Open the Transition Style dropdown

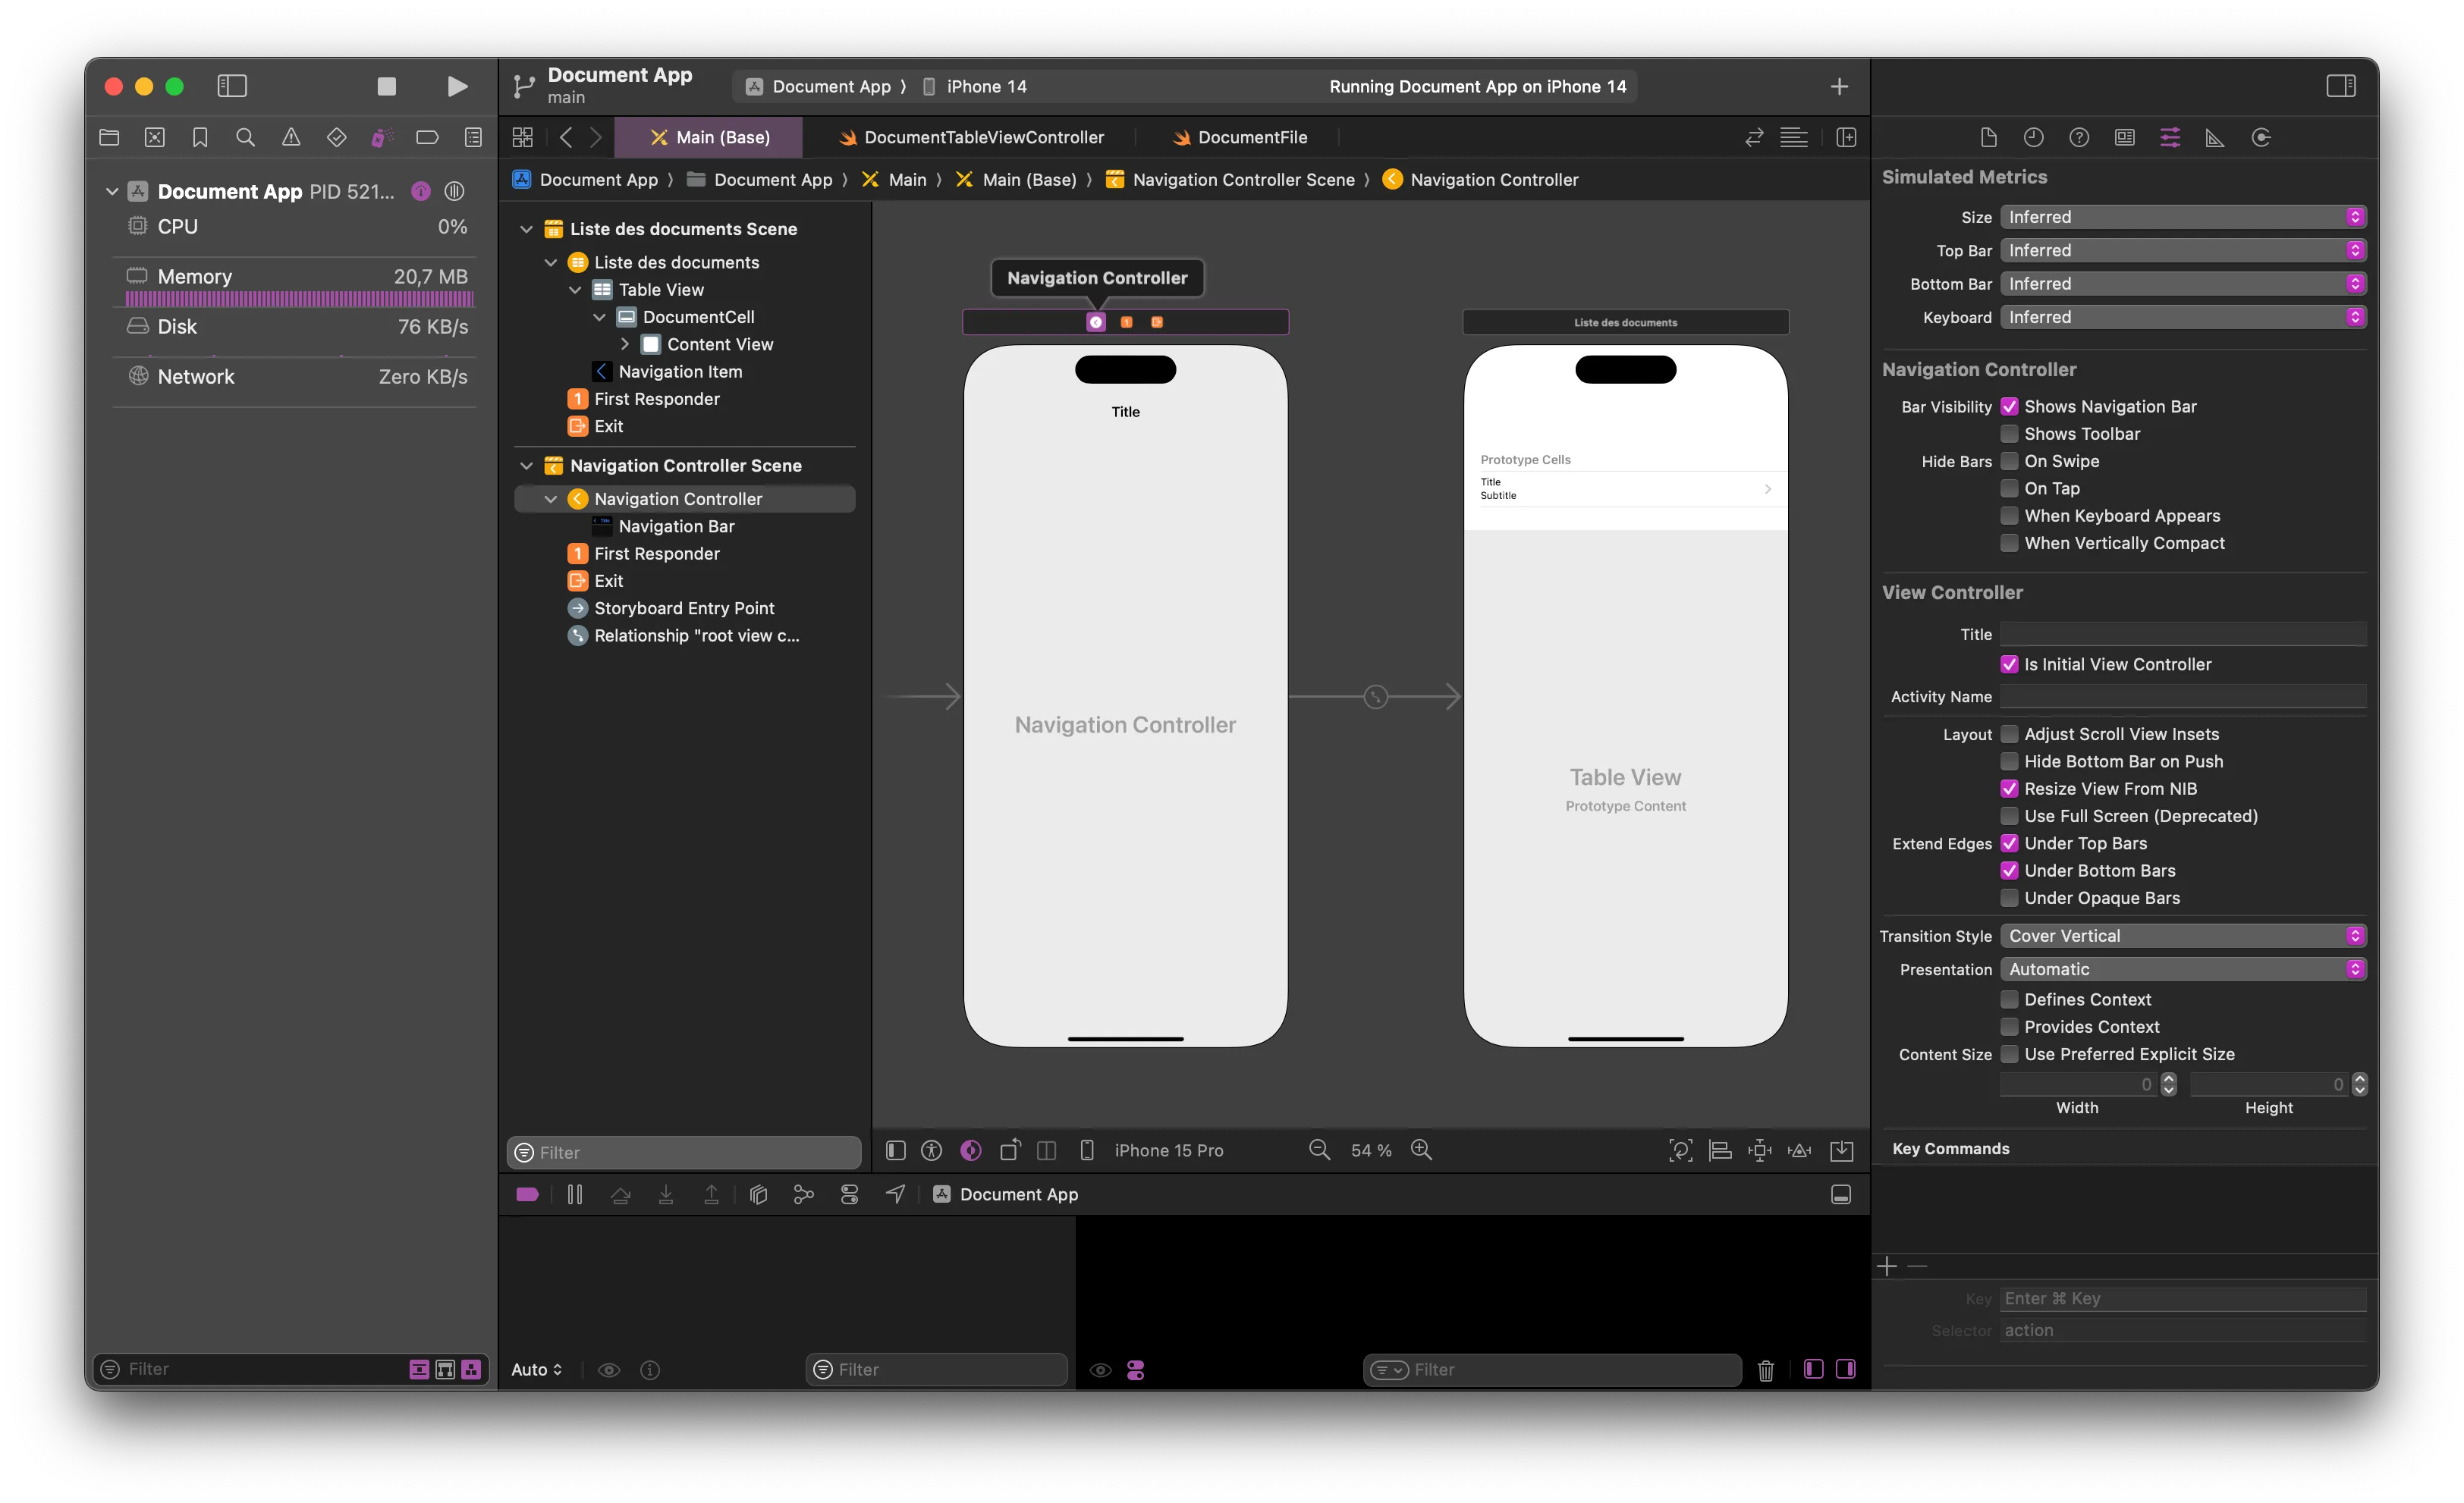coord(2182,937)
